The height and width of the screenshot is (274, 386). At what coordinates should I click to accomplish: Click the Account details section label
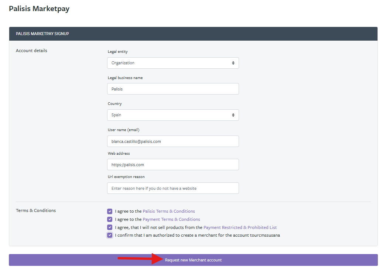[31, 51]
